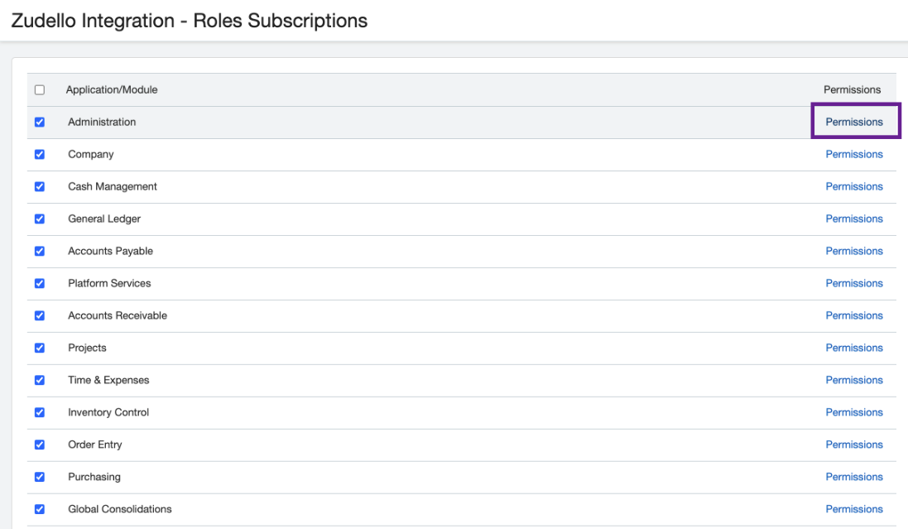The height and width of the screenshot is (529, 908).
Task: Open General Ledger Permissions link
Action: (854, 219)
